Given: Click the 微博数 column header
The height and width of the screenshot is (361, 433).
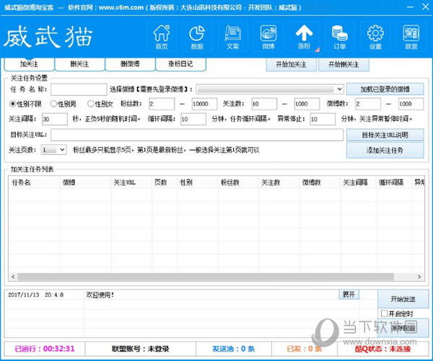Looking at the screenshot, I should pos(320,182).
